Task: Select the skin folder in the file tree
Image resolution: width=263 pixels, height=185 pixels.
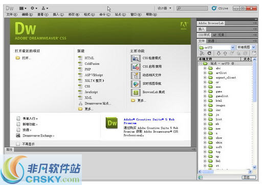Action: (219, 143)
